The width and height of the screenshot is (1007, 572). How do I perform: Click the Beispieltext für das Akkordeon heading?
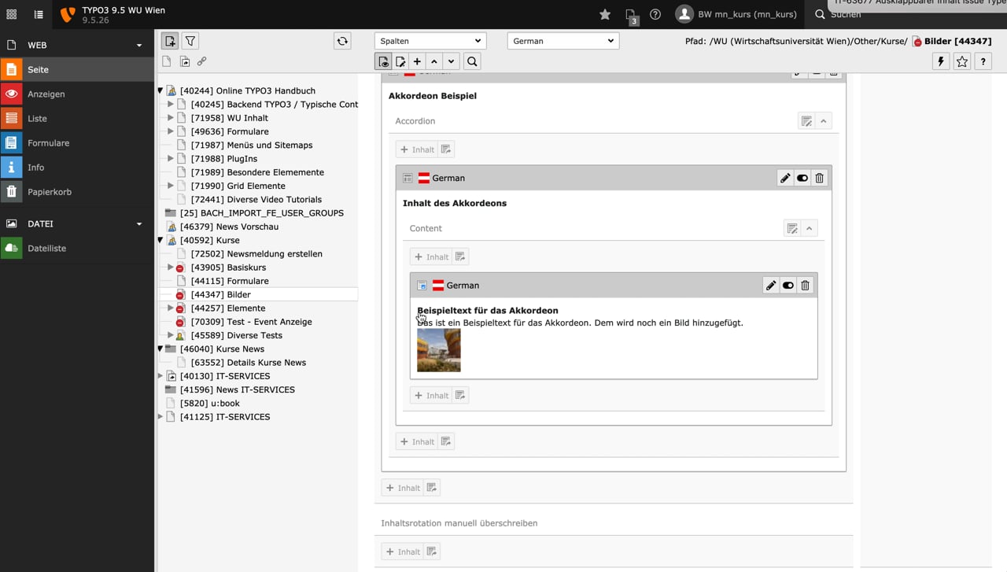coord(488,310)
